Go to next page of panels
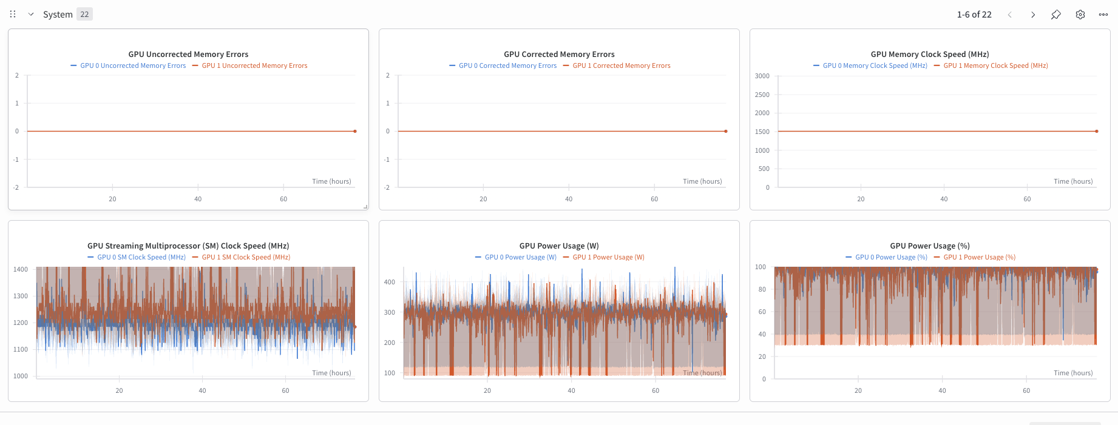Viewport: 1118px width, 425px height. click(1032, 15)
